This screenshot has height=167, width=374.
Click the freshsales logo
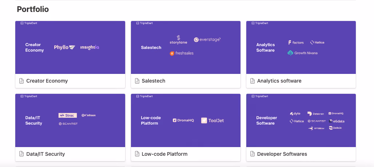click(x=182, y=53)
